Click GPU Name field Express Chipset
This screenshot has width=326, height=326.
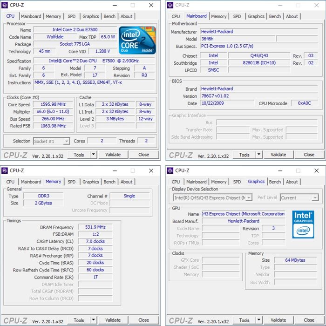coord(244,214)
